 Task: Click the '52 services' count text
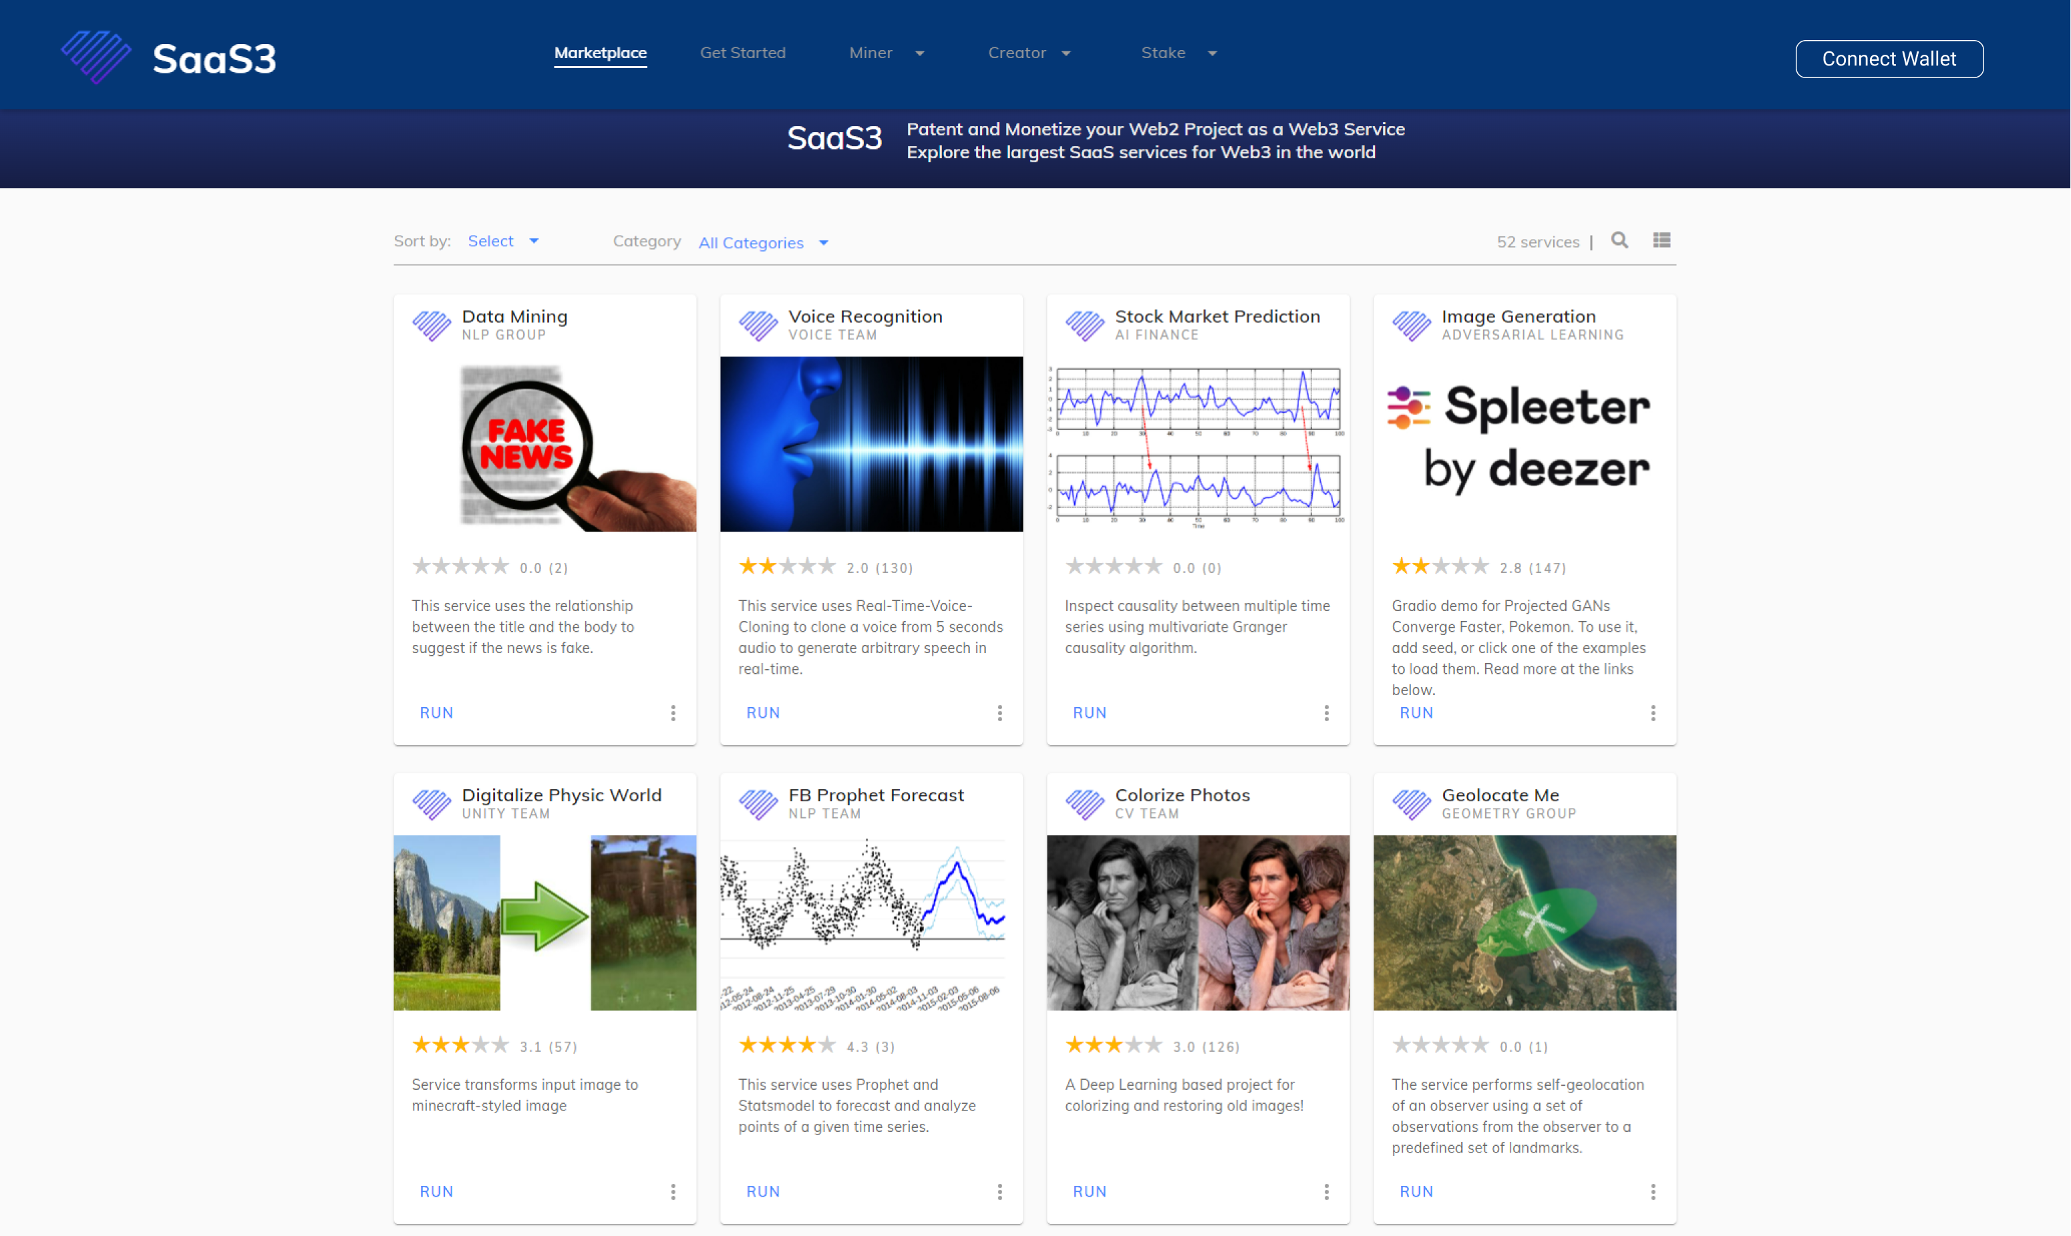tap(1538, 242)
